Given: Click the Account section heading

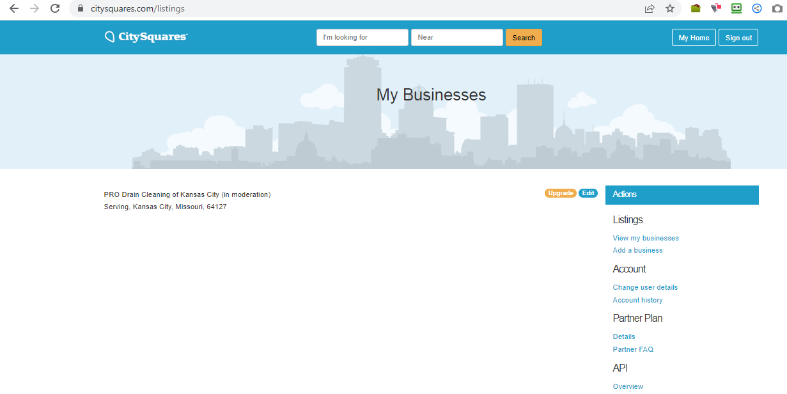Looking at the screenshot, I should click(x=629, y=269).
